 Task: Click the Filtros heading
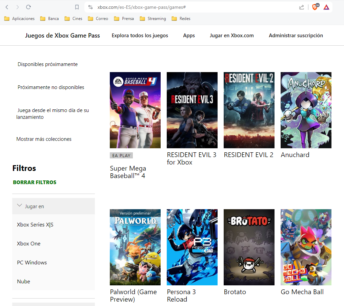coord(24,168)
